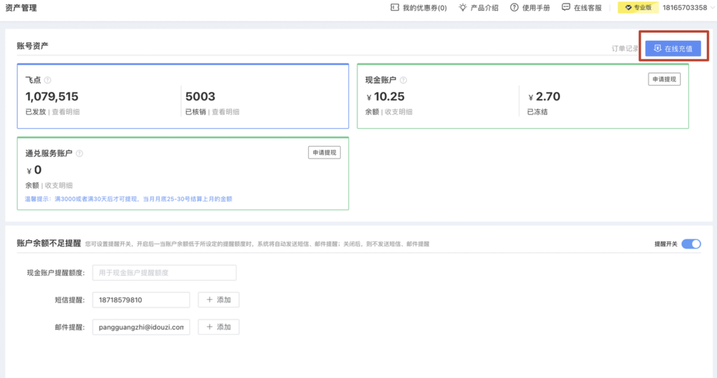717x378 pixels.
Task: Click 添加 button next to 邮件提醒
Action: [219, 327]
